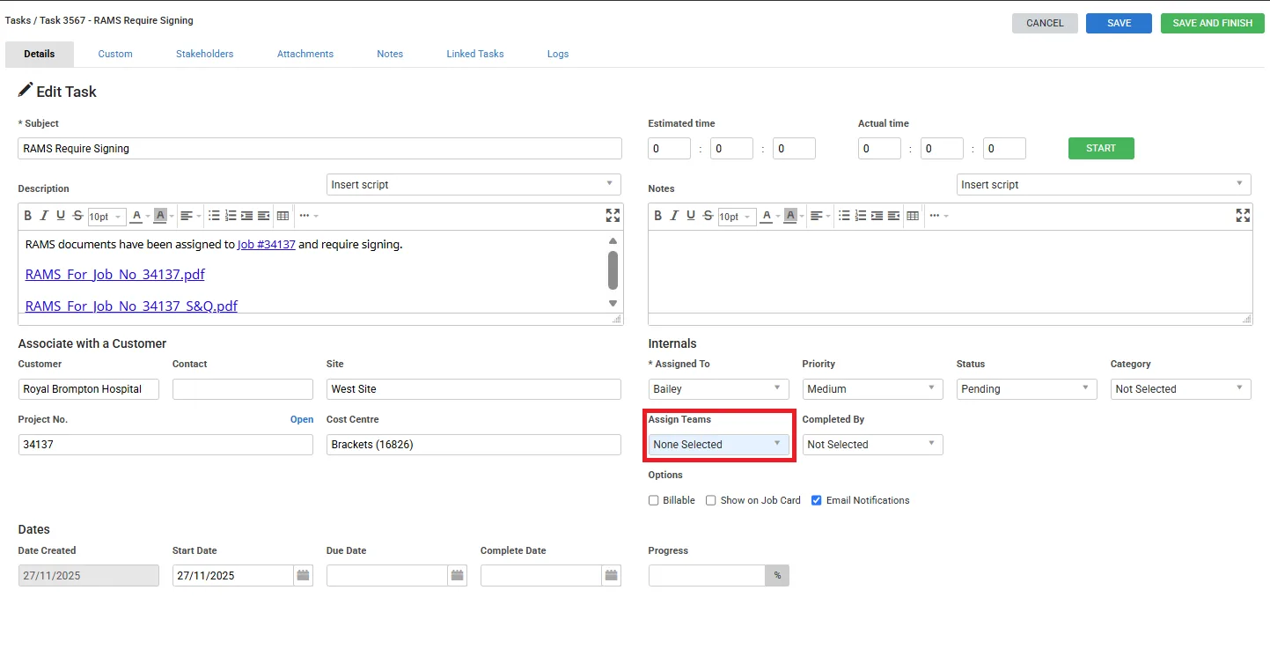Screen dimensions: 1270x664
Task: View the Notes tab
Action: click(x=390, y=54)
